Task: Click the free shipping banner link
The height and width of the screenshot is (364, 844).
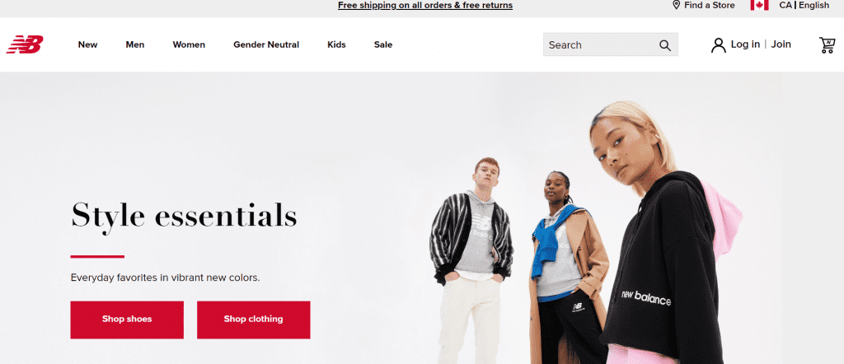Action: [425, 6]
